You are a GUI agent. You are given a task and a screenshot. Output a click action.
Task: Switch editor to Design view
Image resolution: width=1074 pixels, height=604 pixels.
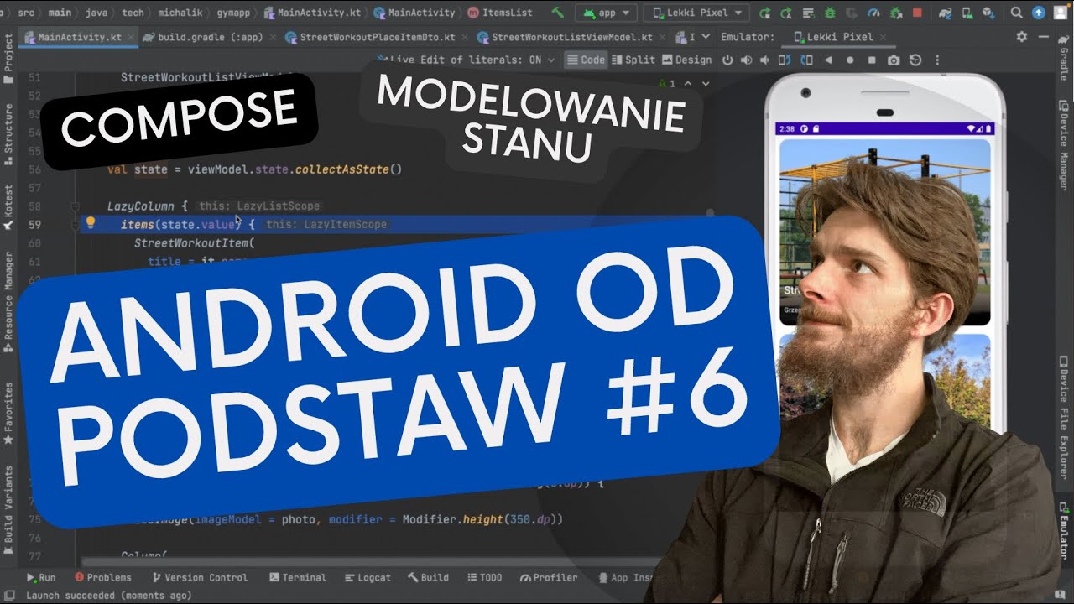point(686,60)
